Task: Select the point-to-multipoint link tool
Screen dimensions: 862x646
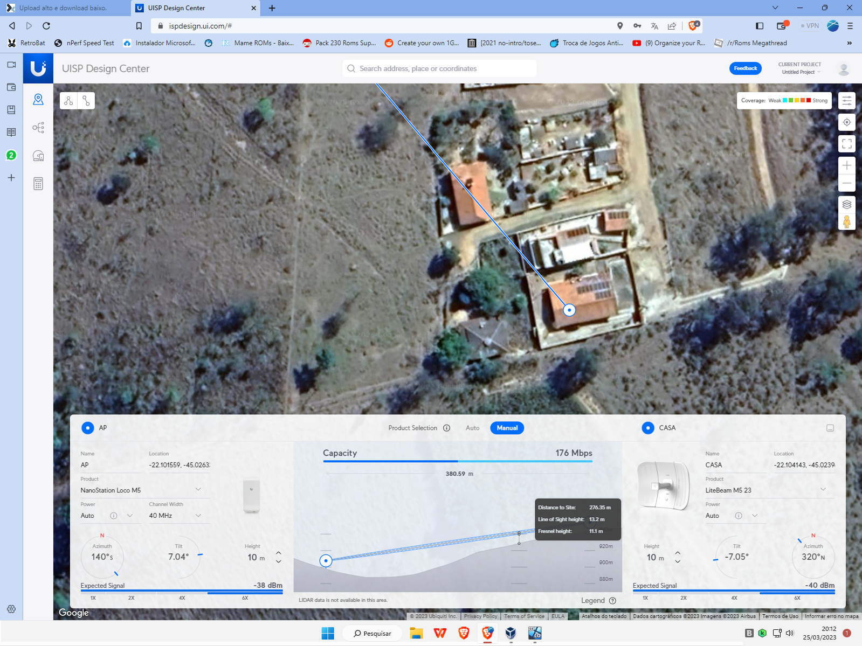Action: [68, 101]
